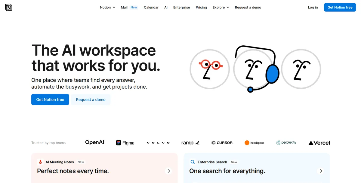Open the Enterprise nav item
This screenshot has width=361, height=183.
click(181, 8)
